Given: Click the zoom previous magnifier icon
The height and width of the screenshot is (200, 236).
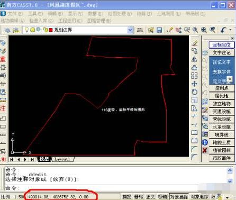Looking at the screenshot, I should click(x=212, y=30).
